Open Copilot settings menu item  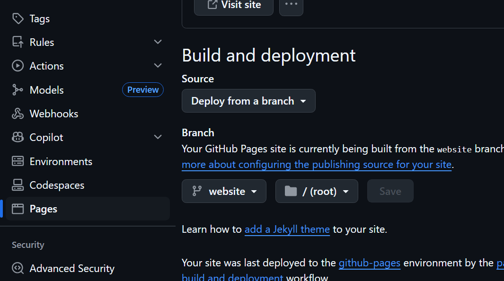pyautogui.click(x=88, y=138)
